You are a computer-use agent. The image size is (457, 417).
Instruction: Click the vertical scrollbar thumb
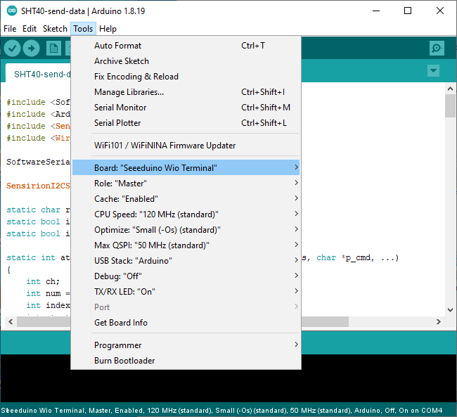click(450, 105)
